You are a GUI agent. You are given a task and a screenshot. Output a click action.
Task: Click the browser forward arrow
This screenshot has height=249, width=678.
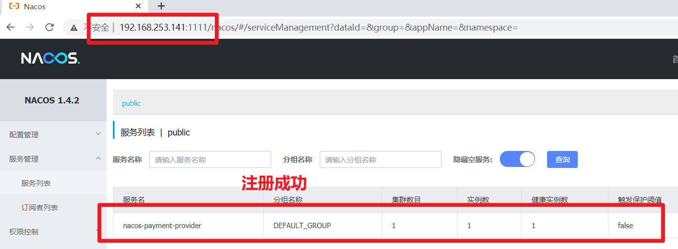pos(30,27)
